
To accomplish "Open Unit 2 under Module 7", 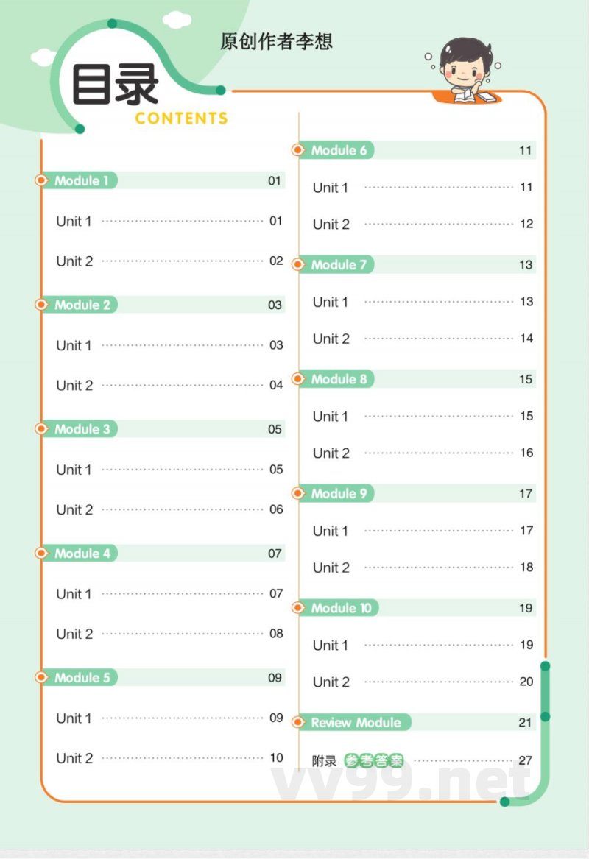I will pyautogui.click(x=331, y=339).
